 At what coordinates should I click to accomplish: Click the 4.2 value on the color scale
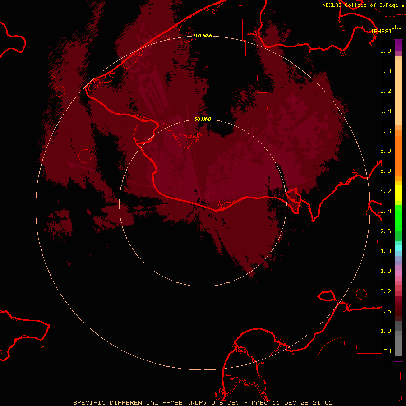[386, 191]
